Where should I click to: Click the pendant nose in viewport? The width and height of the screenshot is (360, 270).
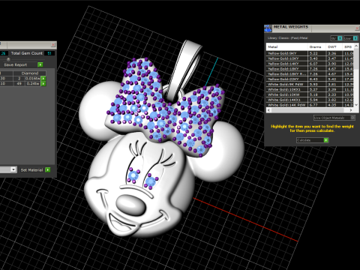[x=130, y=205]
